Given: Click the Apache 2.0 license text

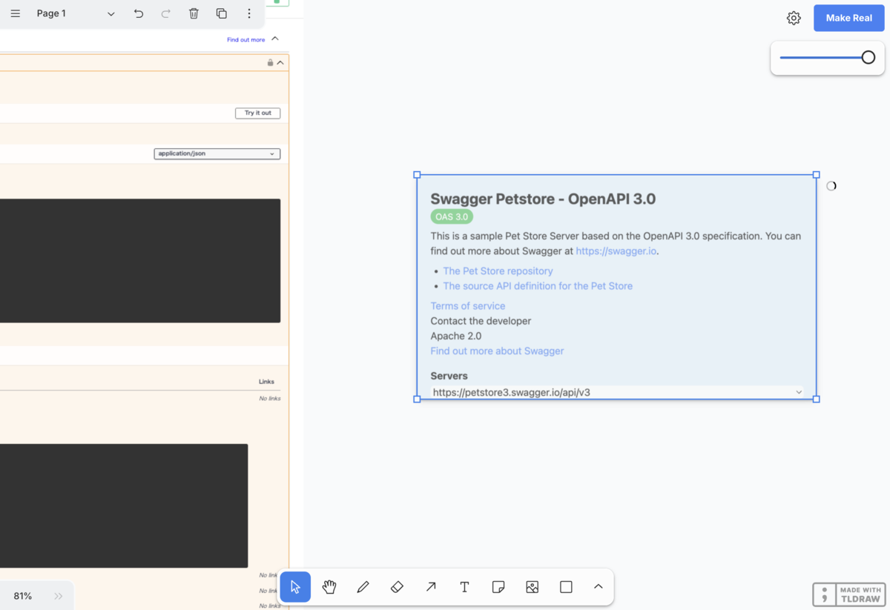Looking at the screenshot, I should [456, 336].
